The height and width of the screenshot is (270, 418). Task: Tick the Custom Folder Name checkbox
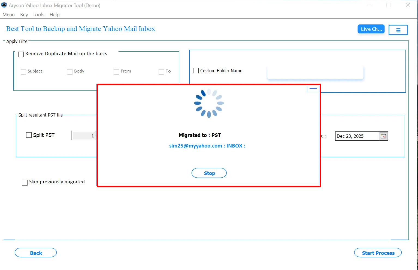click(196, 71)
